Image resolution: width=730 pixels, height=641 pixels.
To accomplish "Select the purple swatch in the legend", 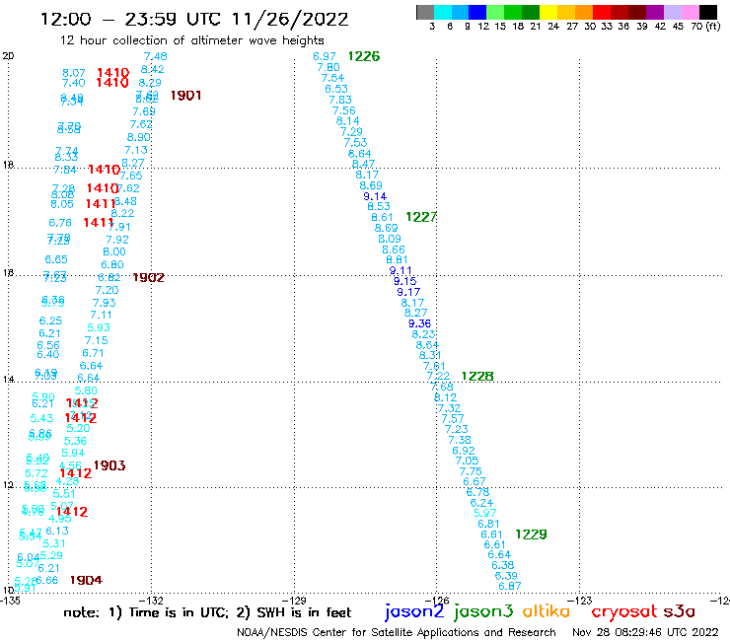I will [x=655, y=12].
